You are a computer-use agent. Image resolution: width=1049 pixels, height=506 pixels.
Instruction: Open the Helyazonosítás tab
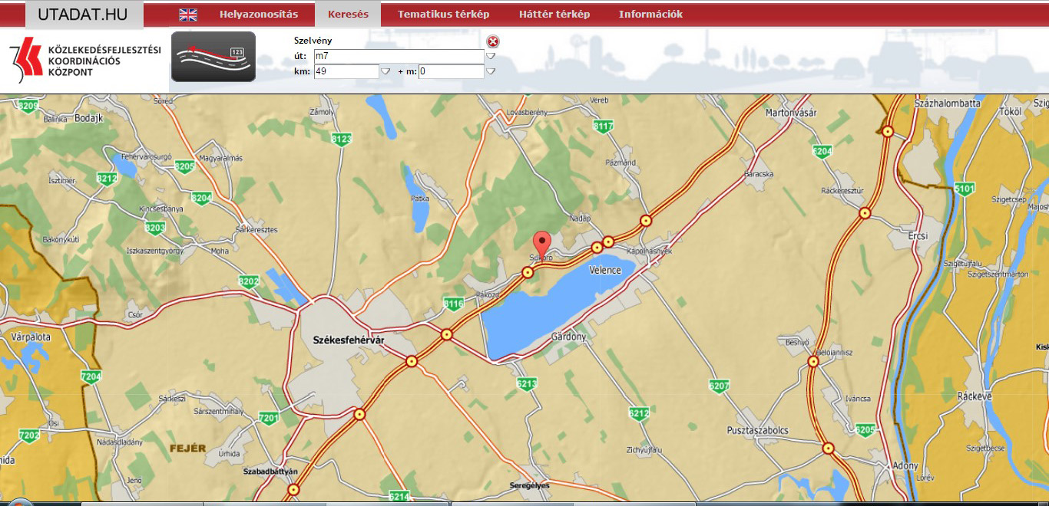(x=257, y=15)
